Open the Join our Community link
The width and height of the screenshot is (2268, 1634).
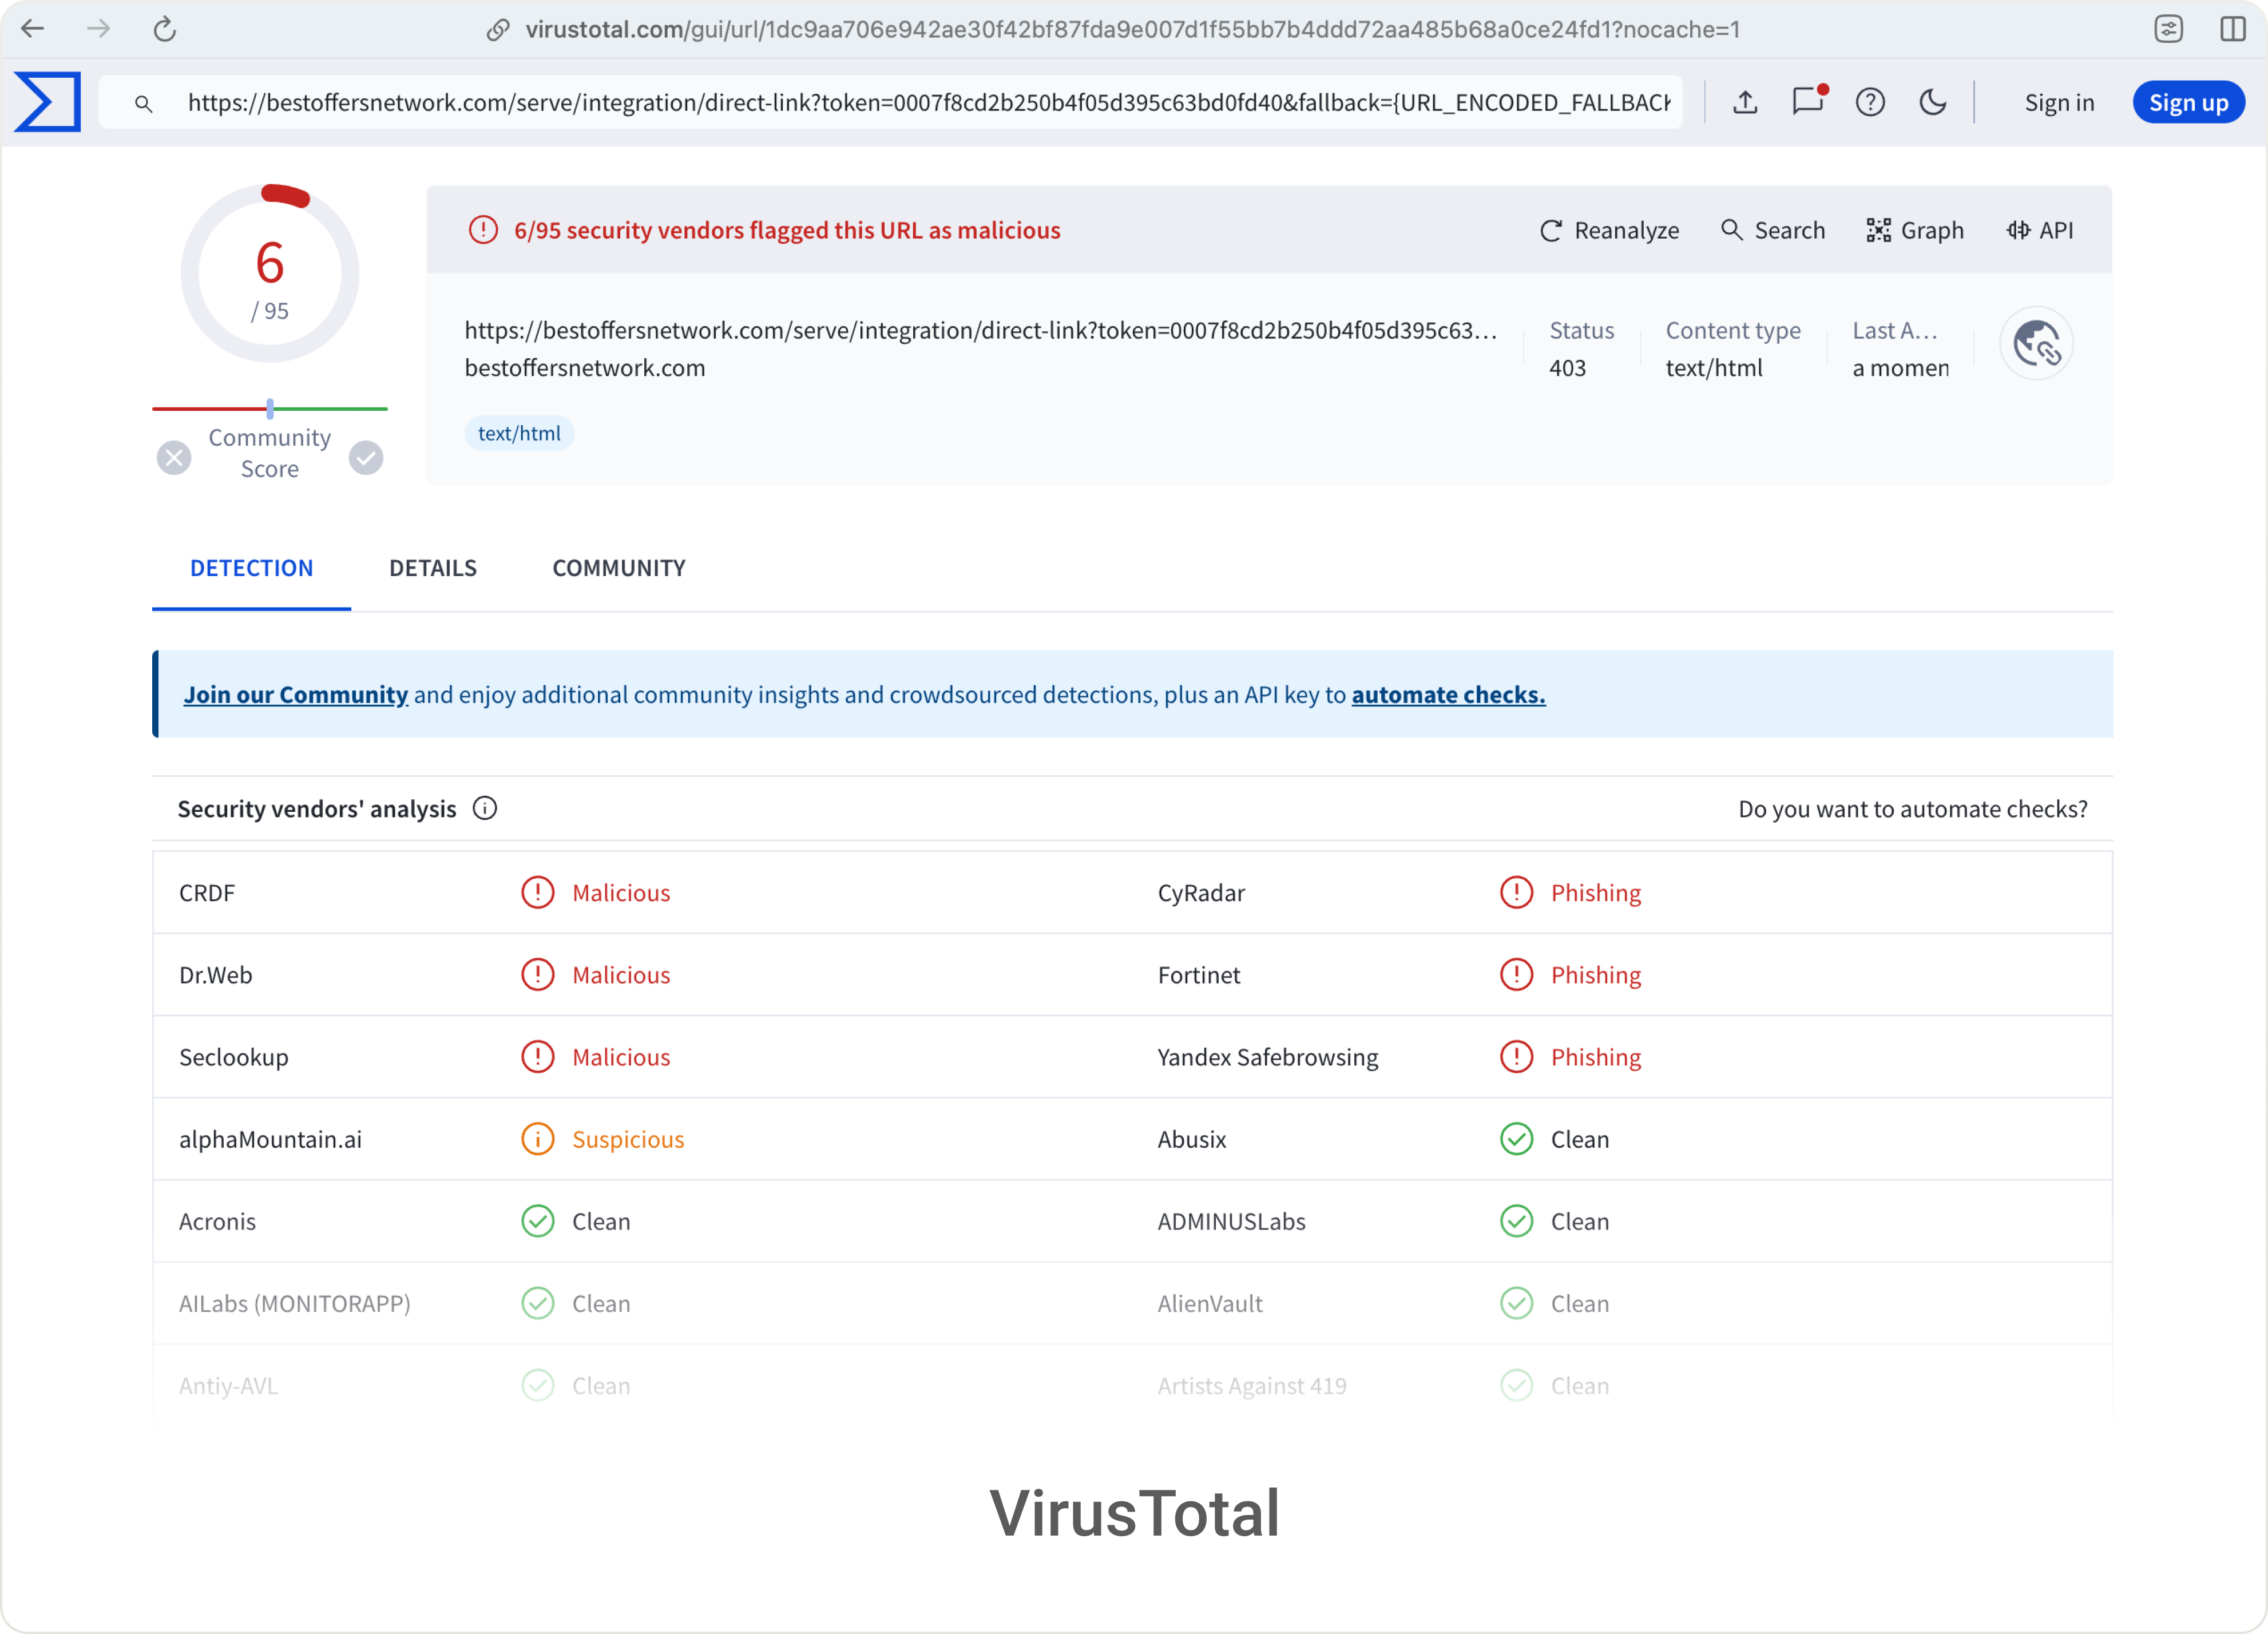295,694
